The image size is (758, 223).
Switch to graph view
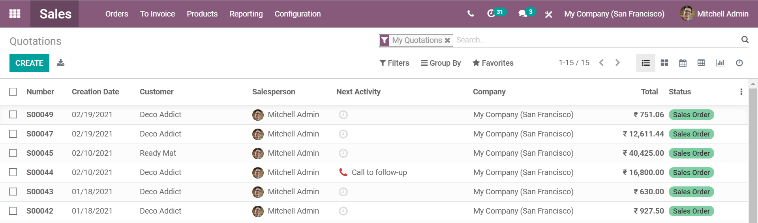click(720, 63)
